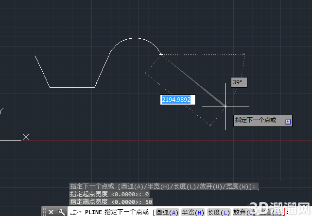
Task: Click the command line grip handle
Action: 44,212
